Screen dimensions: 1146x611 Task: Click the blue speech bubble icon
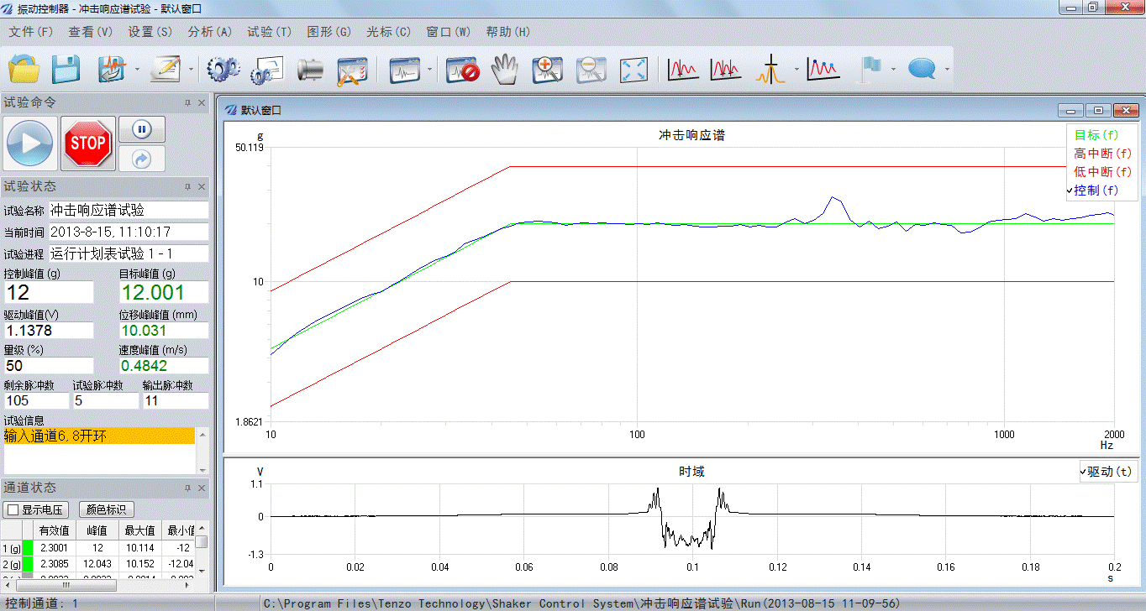[922, 70]
